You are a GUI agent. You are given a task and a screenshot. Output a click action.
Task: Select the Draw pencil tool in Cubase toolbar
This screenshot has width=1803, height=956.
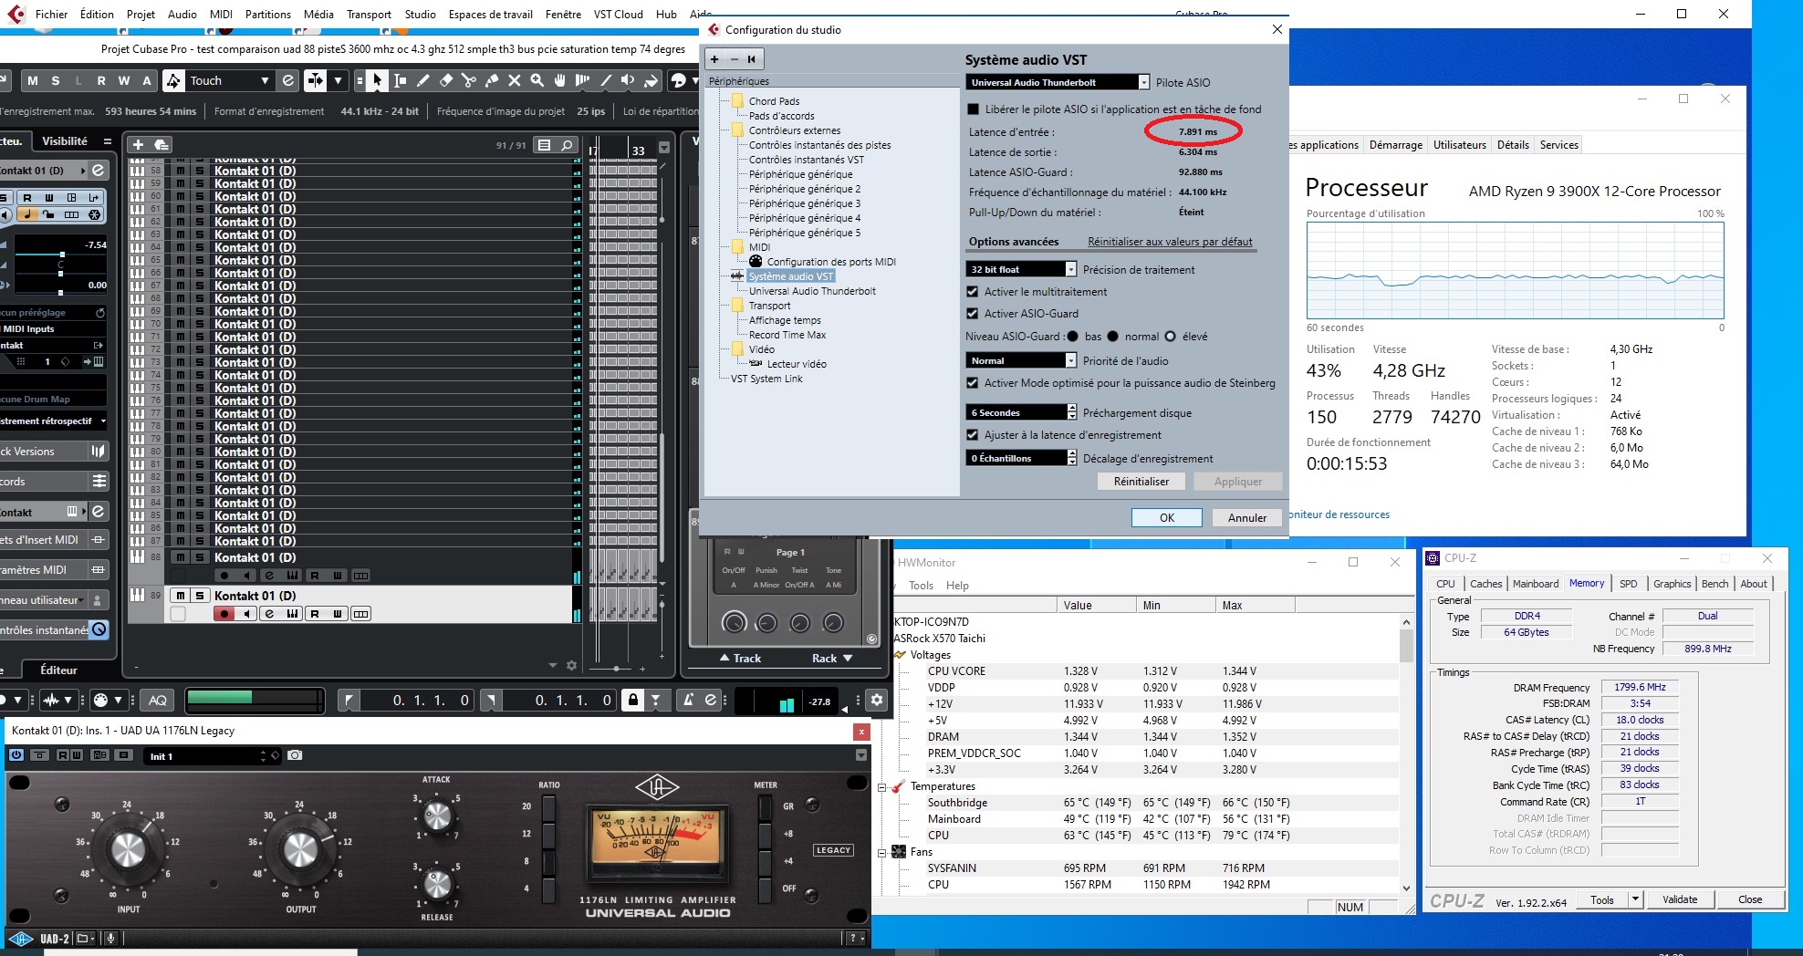coord(423,81)
